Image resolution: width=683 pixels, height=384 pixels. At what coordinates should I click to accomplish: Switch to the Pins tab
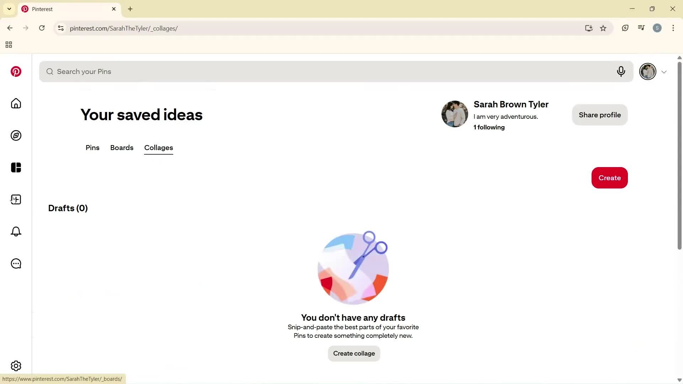click(x=92, y=148)
